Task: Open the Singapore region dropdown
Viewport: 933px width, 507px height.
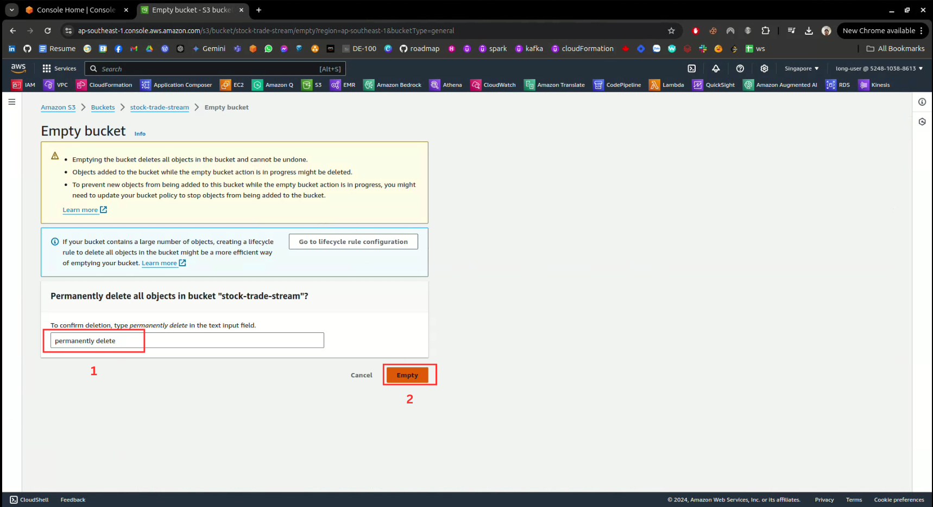Action: (x=801, y=68)
